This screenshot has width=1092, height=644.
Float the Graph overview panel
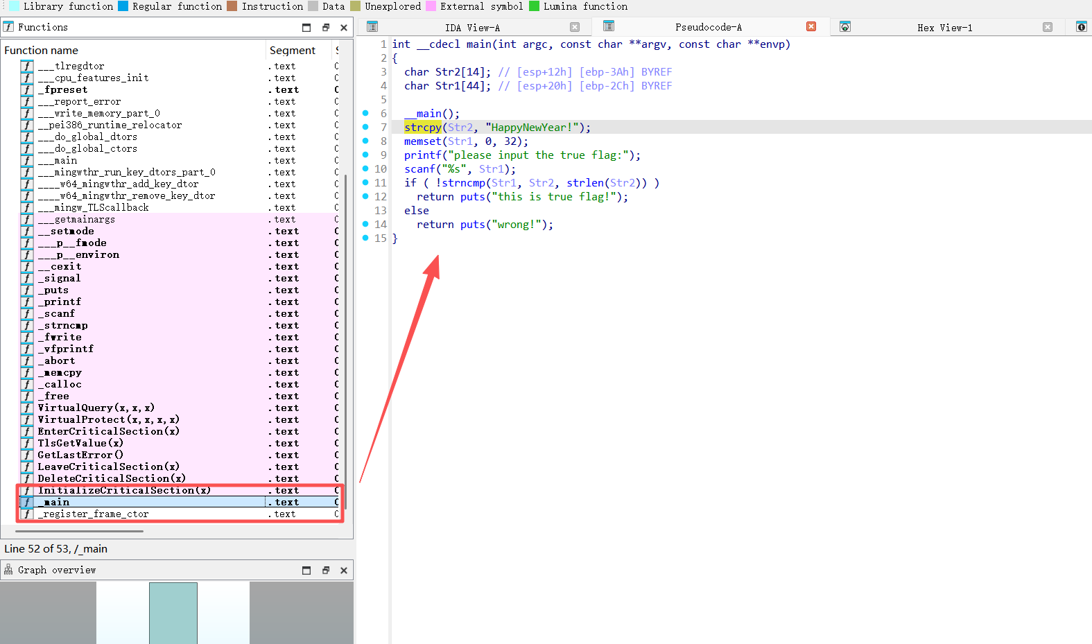click(x=326, y=571)
